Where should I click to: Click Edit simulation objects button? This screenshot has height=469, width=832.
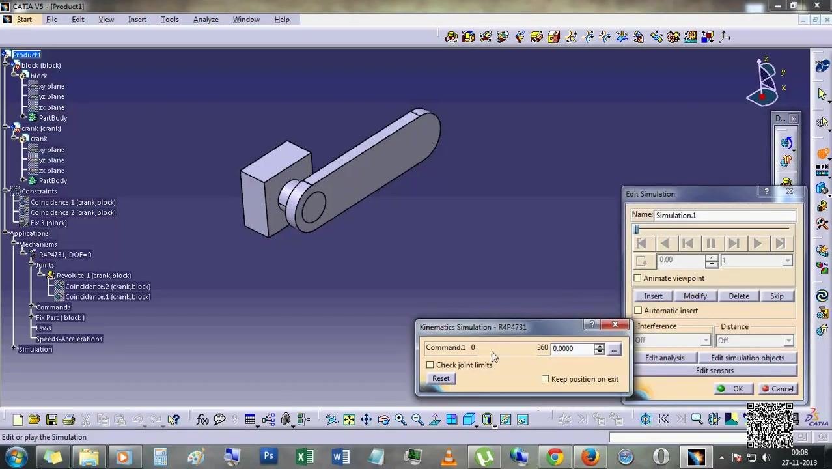tap(747, 358)
